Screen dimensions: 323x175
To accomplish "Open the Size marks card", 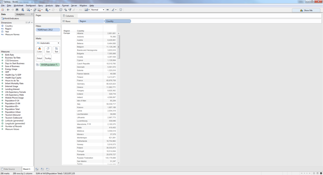I will click(48, 50).
